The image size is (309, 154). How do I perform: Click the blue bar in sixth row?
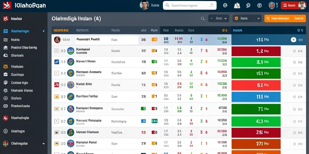256,97
